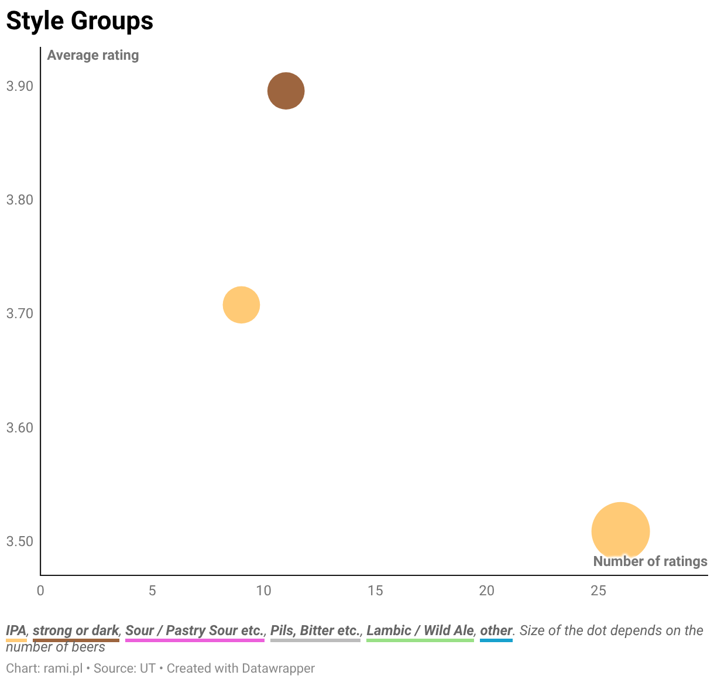Select the small IPA bubble near 3.70
The image size is (714, 682).
coord(241,305)
